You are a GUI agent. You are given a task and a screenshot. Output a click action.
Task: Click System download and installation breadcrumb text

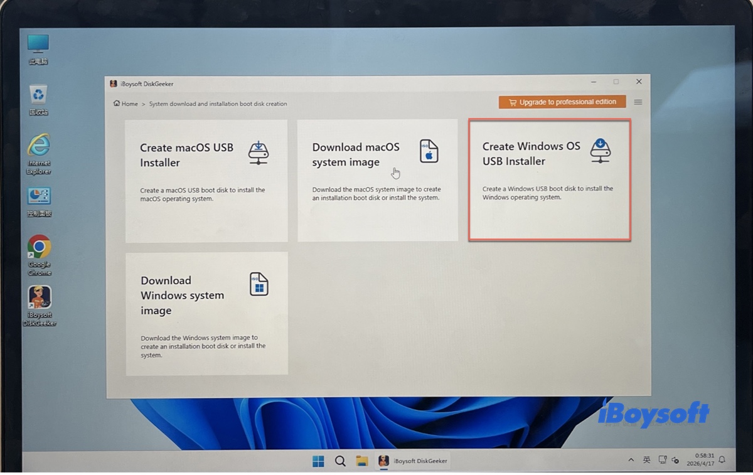[x=218, y=104]
